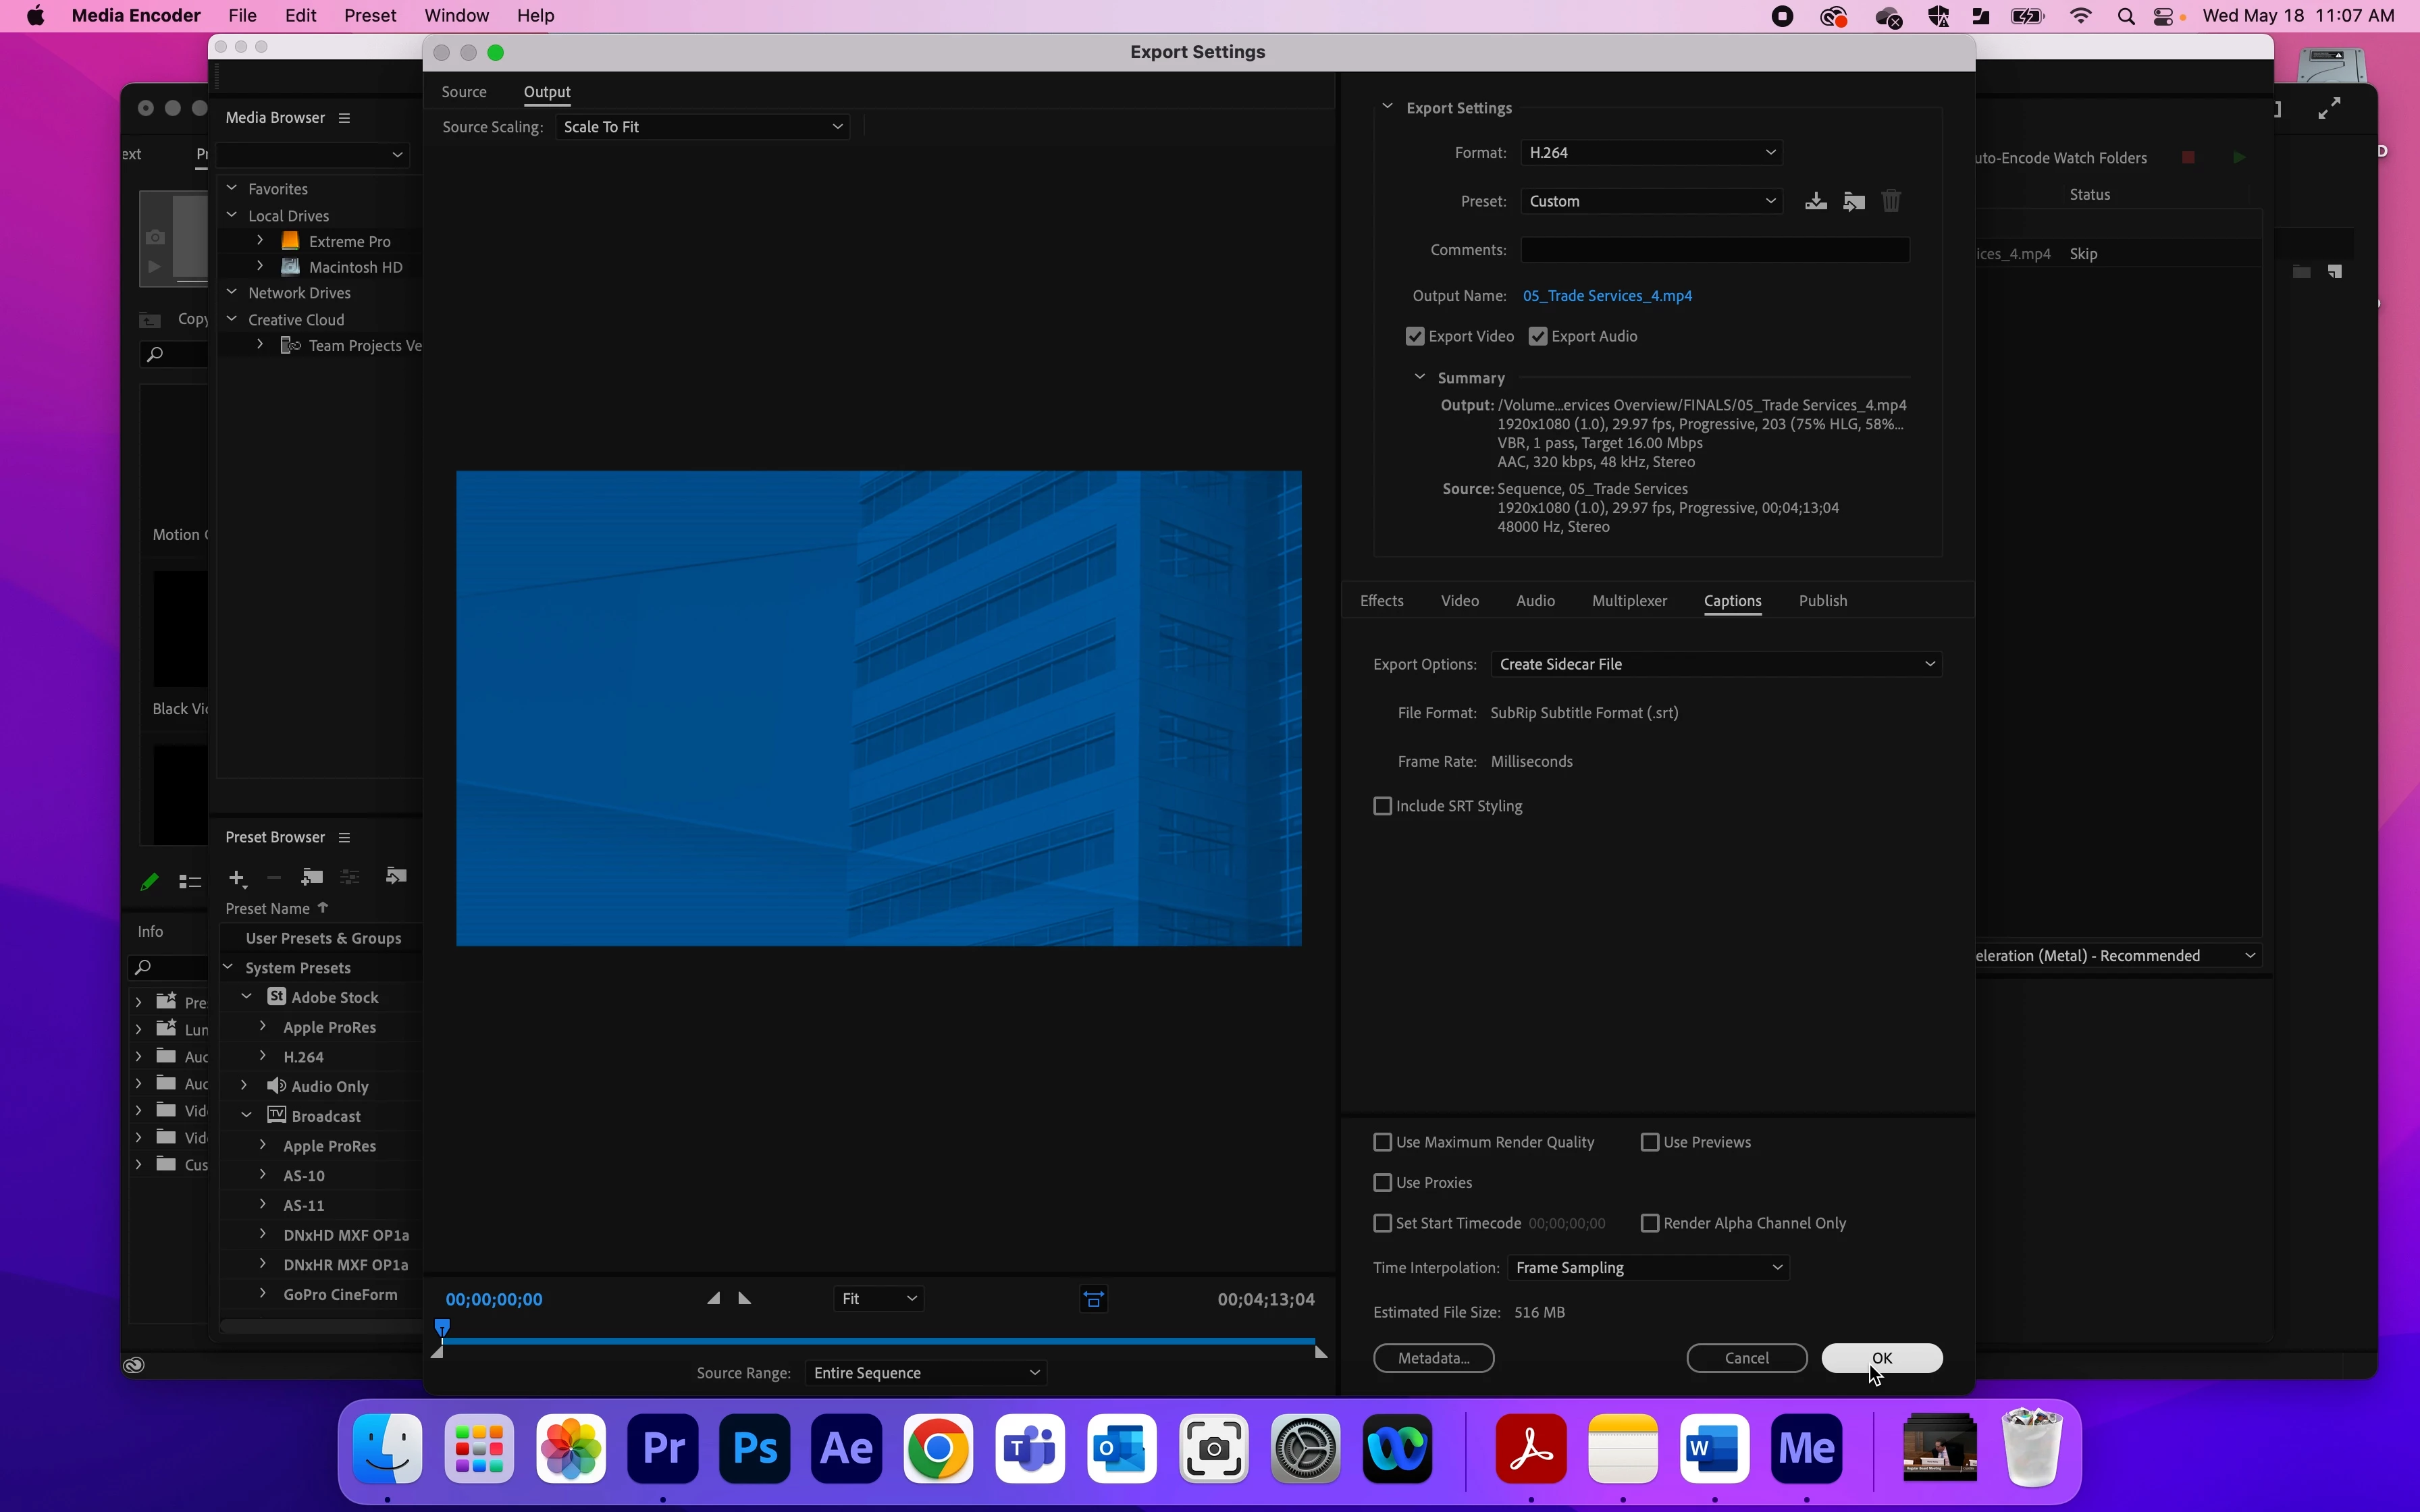Click Set Out Point triangle icon
2420x1512 pixels.
pyautogui.click(x=744, y=1298)
